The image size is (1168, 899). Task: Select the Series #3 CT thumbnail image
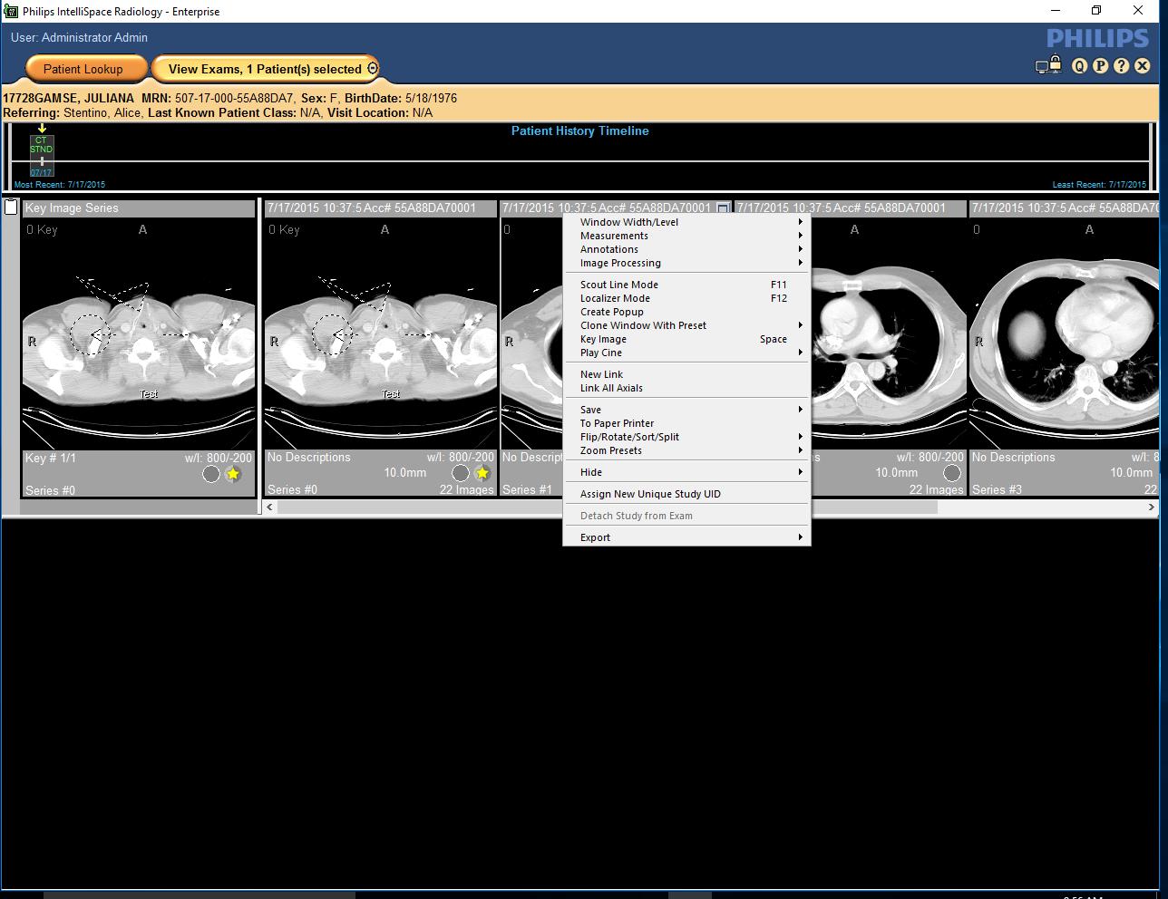(1064, 334)
